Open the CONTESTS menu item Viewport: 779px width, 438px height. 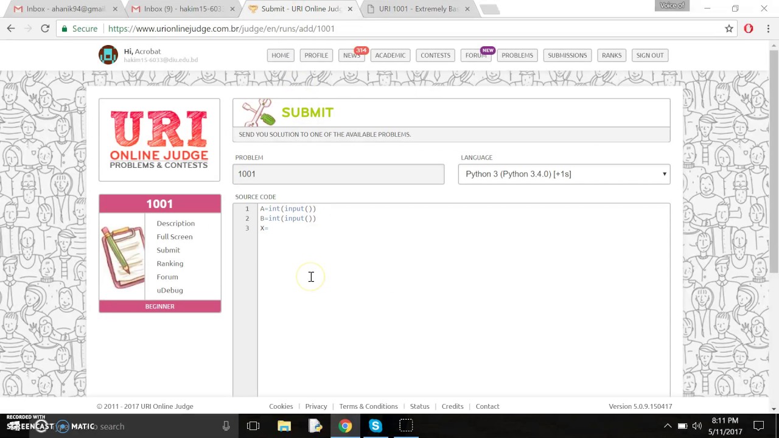436,55
